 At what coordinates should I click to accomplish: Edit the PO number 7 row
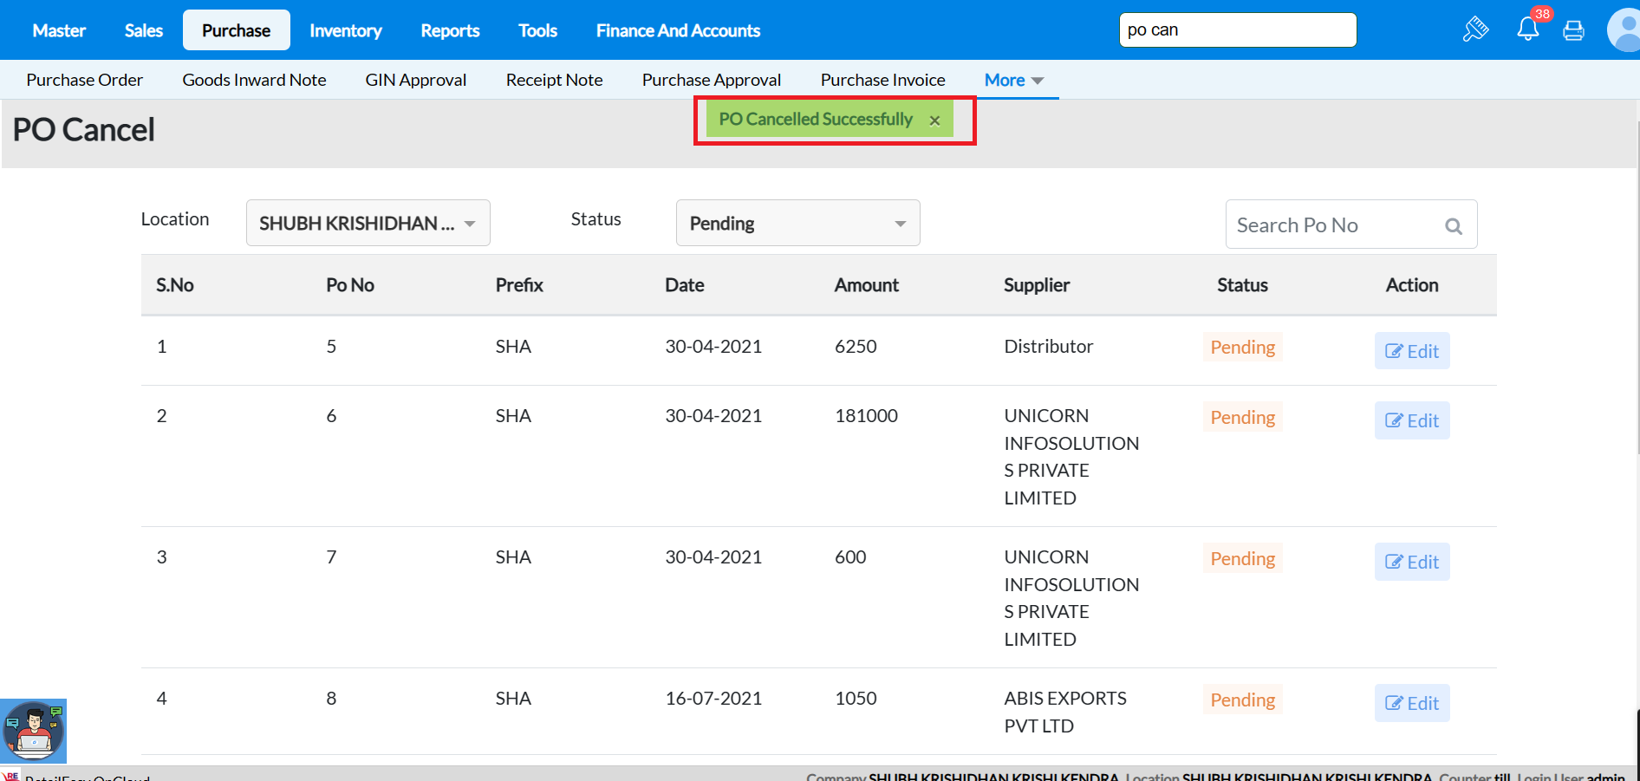(1411, 562)
